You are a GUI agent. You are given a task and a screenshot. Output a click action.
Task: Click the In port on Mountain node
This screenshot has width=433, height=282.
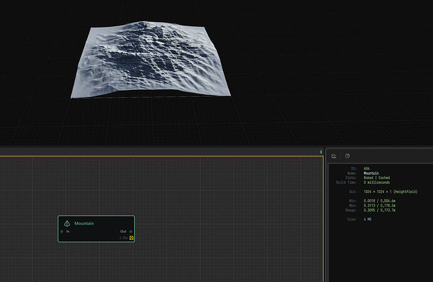(61, 231)
